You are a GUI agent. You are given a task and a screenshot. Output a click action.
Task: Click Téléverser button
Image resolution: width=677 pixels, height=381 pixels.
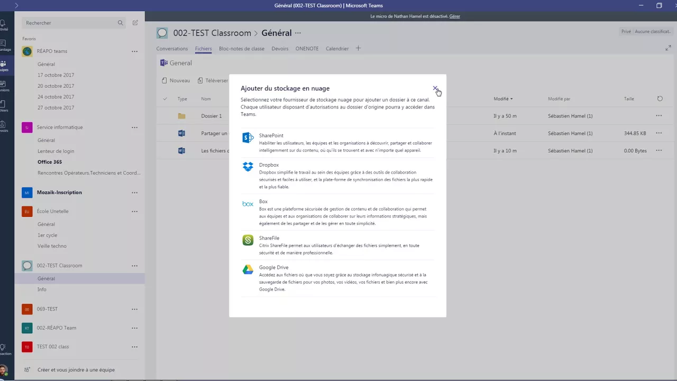point(213,80)
